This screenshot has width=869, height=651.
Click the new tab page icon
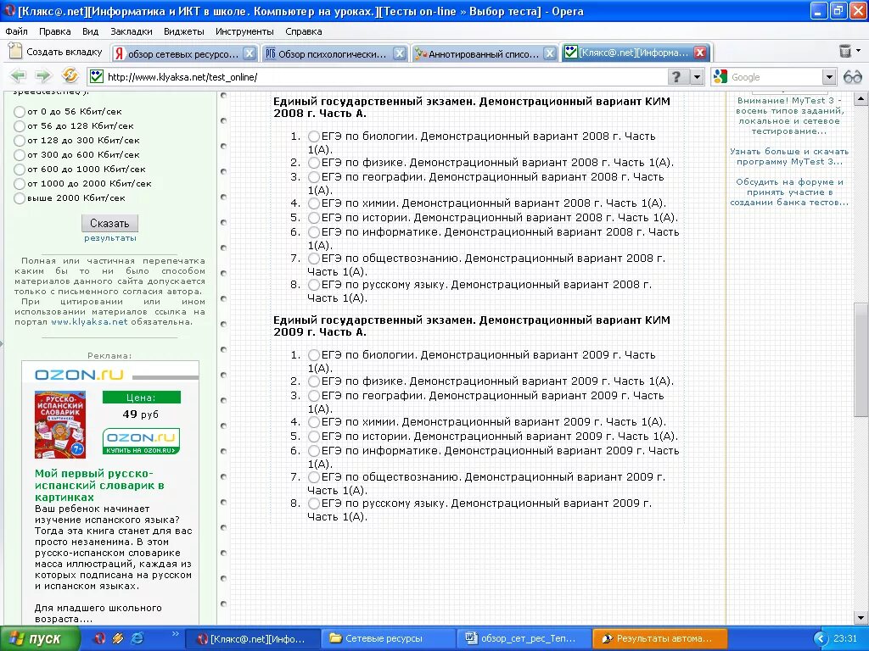pyautogui.click(x=15, y=51)
